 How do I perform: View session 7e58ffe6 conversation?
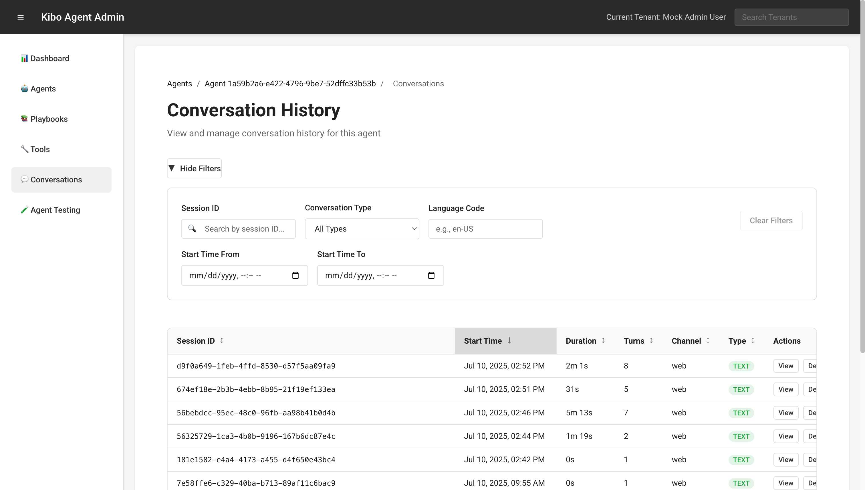(785, 483)
